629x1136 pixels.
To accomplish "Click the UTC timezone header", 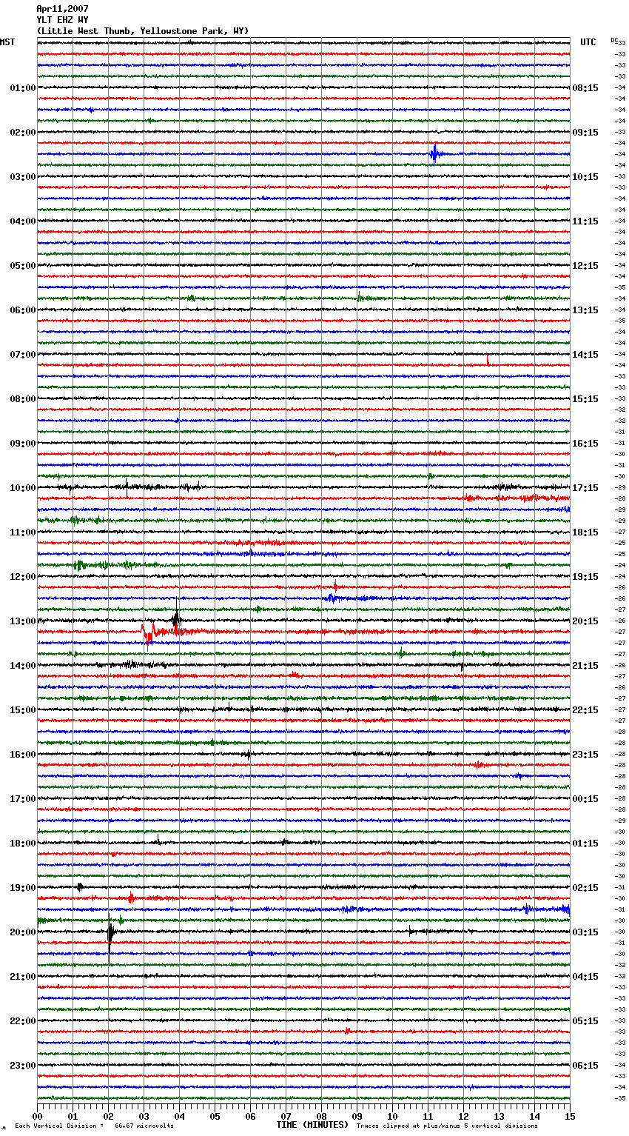I will tap(588, 42).
